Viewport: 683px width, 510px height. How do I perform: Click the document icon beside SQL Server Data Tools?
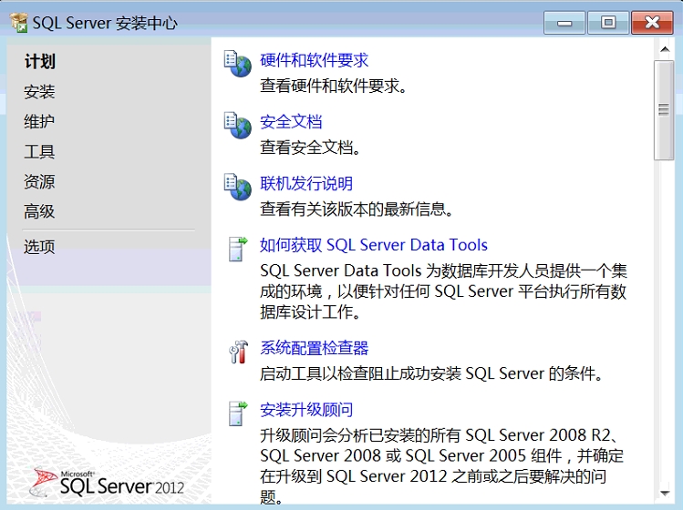[x=237, y=249]
